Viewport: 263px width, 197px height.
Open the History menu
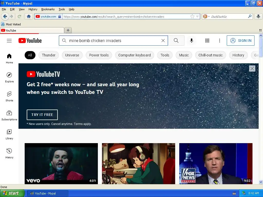coord(33,9)
